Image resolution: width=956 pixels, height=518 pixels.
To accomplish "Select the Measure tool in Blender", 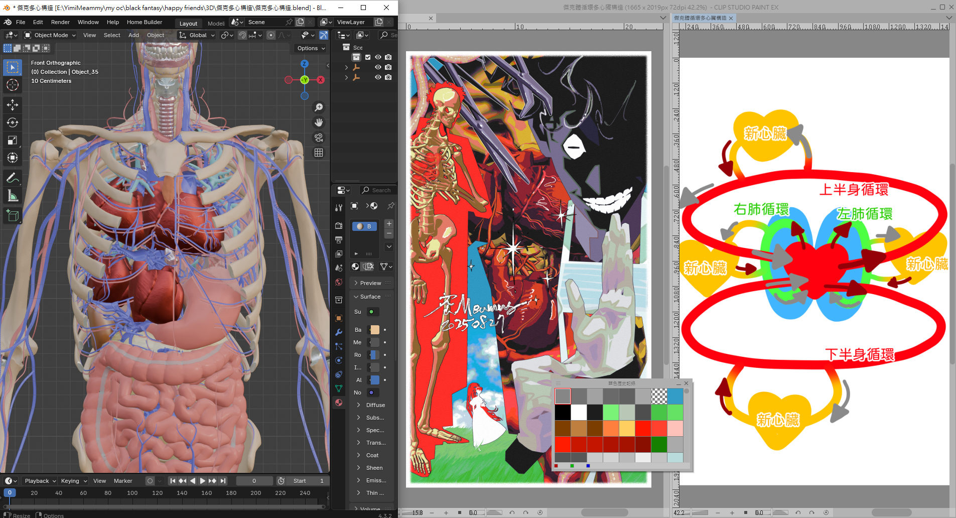I will coord(13,196).
